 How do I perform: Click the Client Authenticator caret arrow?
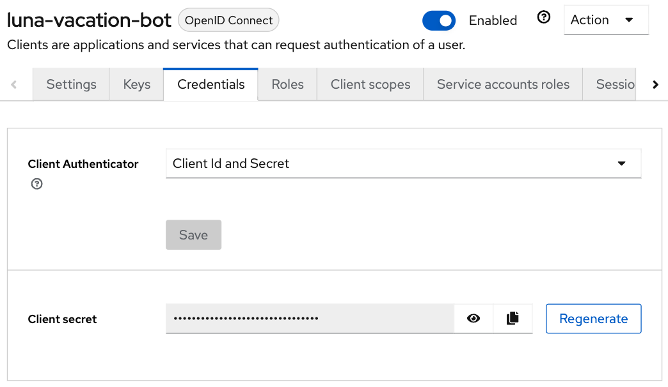[x=621, y=163]
